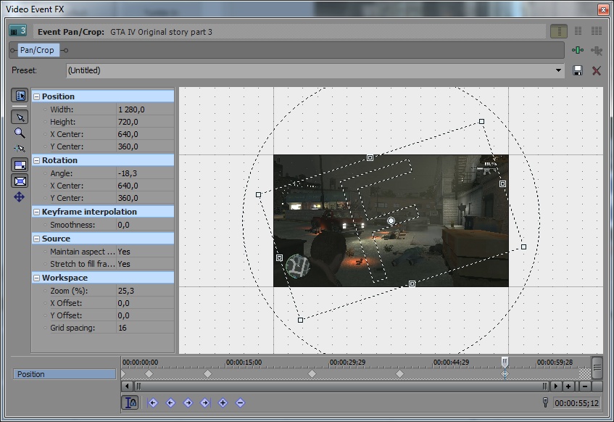Click the keyframe timeline playhead marker

pyautogui.click(x=505, y=361)
